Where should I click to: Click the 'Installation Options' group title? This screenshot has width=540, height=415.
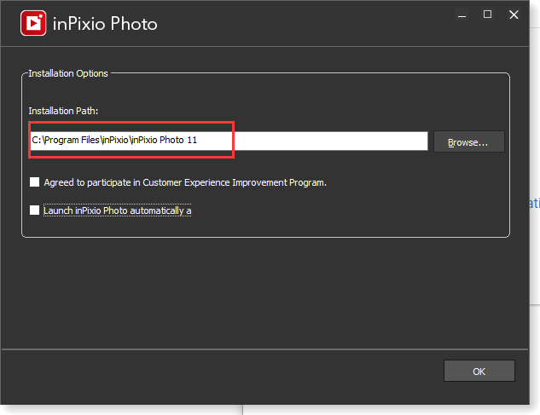point(68,73)
